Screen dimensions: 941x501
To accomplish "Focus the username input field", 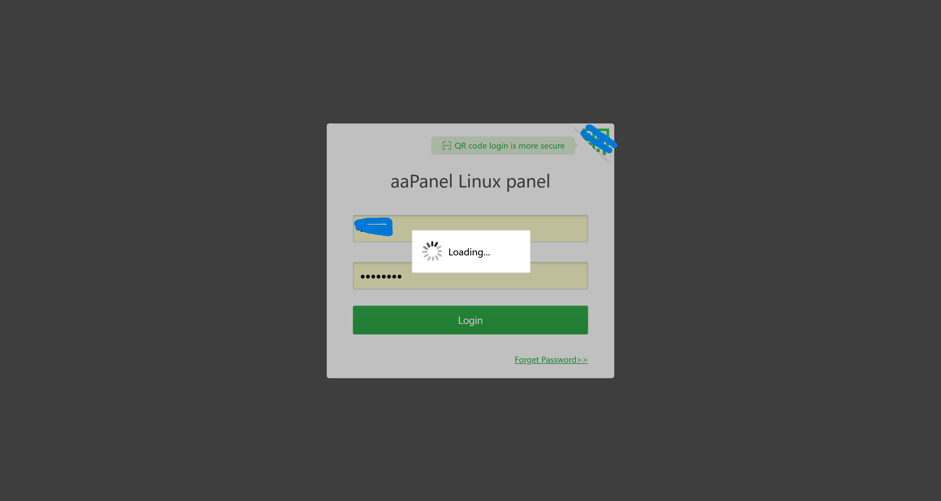I will 470,229.
